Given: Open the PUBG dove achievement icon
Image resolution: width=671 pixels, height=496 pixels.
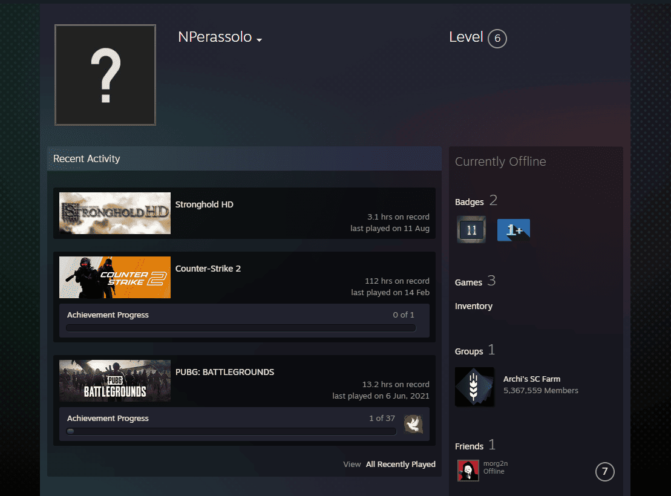Looking at the screenshot, I should tap(413, 424).
